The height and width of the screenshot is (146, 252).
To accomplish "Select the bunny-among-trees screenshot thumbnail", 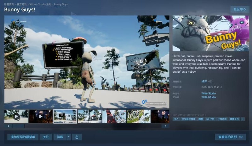I will (90, 116).
